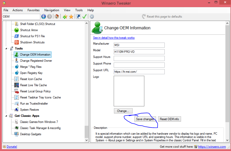Click the Run as TrustedInstaller icon
231x151 pixels.
(x=17, y=104)
